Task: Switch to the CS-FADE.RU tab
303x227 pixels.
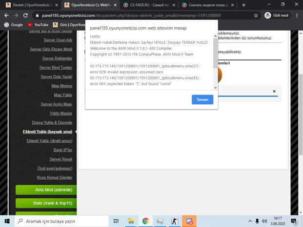Action: [x=149, y=5]
